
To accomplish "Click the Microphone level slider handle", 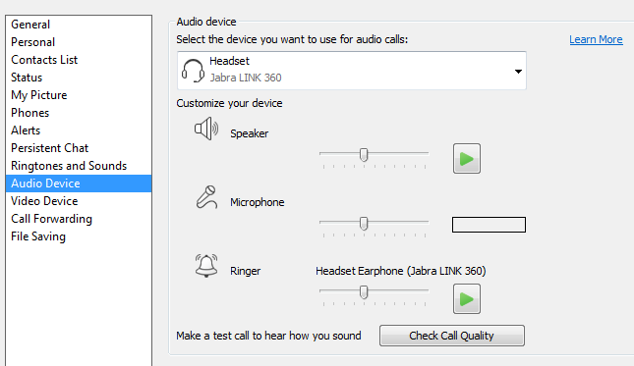I will [x=364, y=223].
